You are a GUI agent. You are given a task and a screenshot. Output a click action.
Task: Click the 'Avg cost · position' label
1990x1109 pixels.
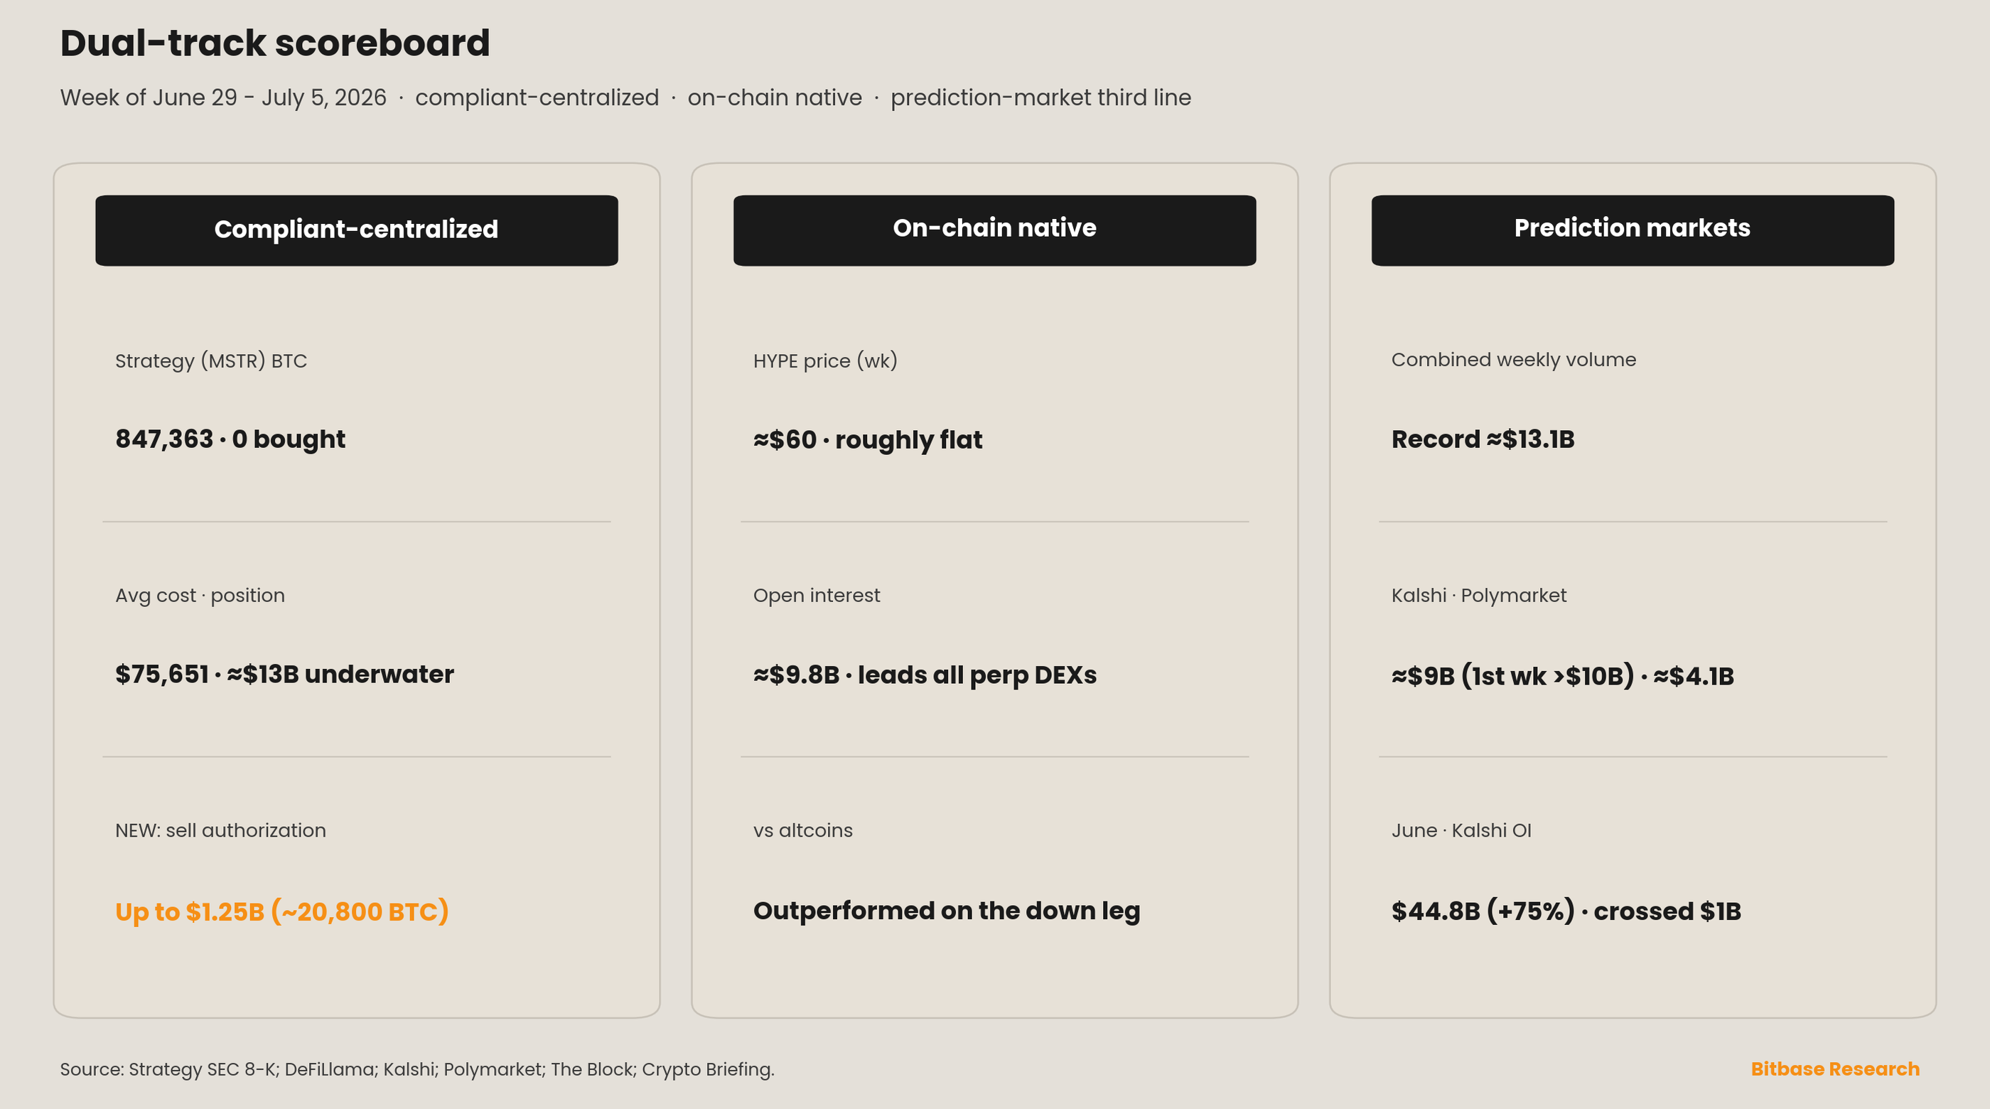pyautogui.click(x=200, y=595)
